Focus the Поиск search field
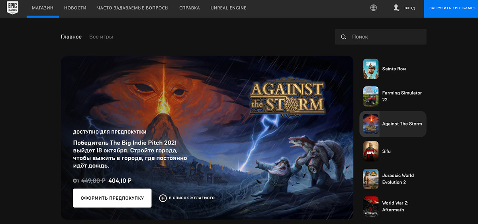The image size is (478, 224). [381, 37]
